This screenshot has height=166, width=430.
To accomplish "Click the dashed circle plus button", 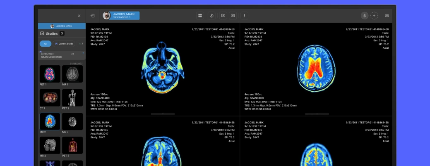I will pos(374,16).
